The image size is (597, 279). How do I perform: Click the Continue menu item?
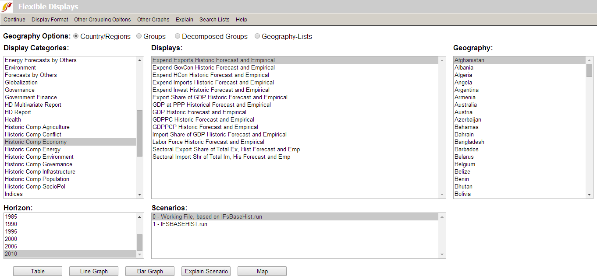[x=14, y=20]
